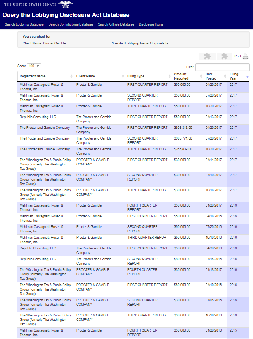
Task: Select the Republic Consulting $80,000.00 report row
Action: 133,261
